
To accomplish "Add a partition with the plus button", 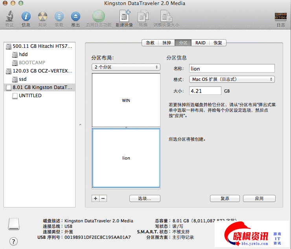I will coord(96,198).
